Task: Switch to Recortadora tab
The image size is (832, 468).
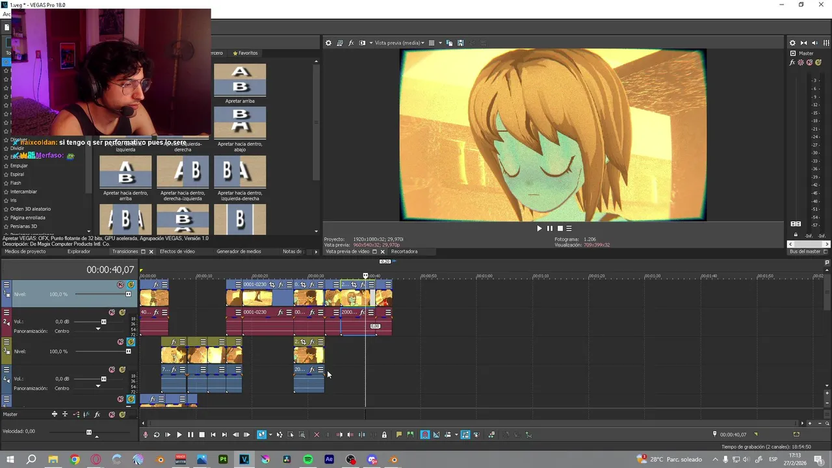Action: (x=404, y=252)
